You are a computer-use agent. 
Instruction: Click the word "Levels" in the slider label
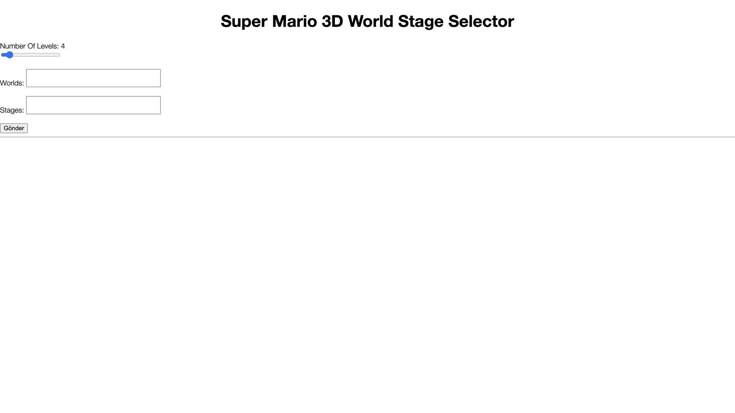tap(47, 46)
